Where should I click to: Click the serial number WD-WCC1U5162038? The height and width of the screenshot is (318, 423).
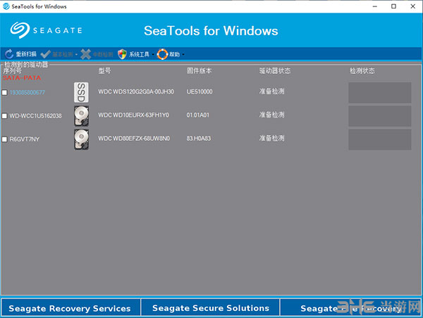tap(36, 116)
